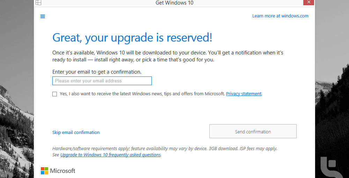
Task: Click the Microsoft logo
Action: 58,171
